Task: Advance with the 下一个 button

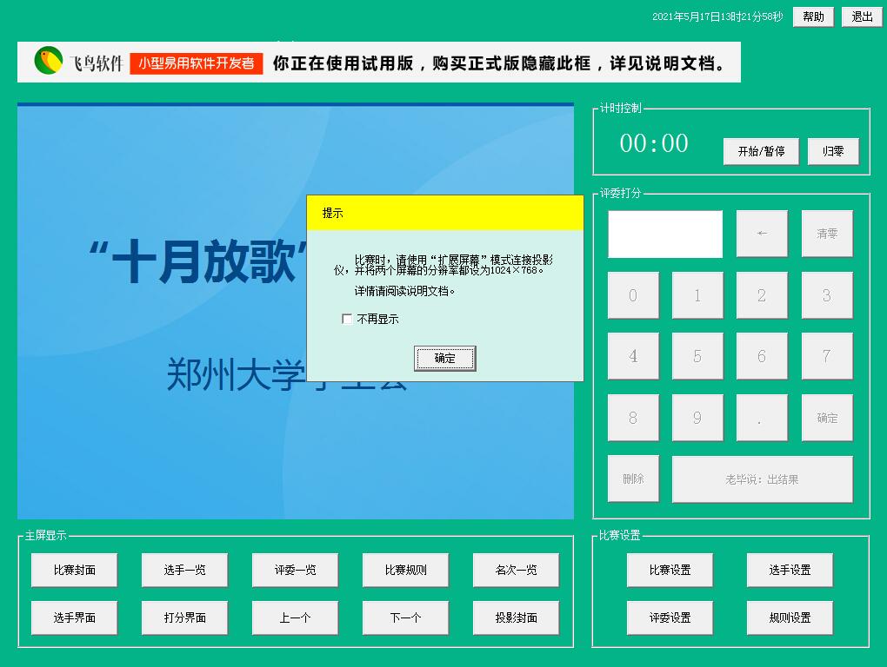Action: 405,617
